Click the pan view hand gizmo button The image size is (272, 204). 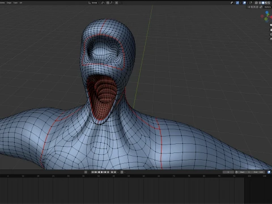271,29
